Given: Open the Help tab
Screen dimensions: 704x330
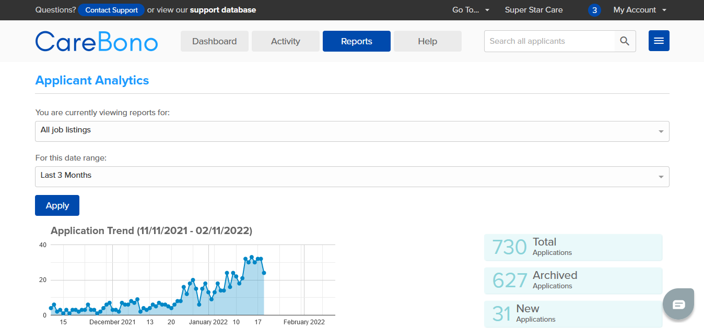Looking at the screenshot, I should [427, 41].
